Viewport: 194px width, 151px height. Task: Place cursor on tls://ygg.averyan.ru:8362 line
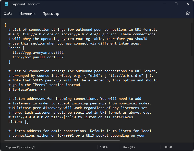point(38,53)
